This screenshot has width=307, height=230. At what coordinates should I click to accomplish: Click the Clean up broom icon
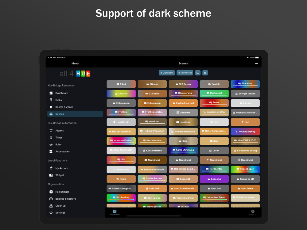point(51,206)
